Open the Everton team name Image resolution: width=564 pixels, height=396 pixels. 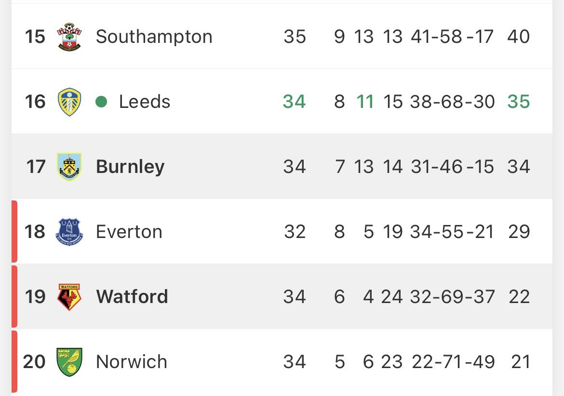[x=129, y=232]
